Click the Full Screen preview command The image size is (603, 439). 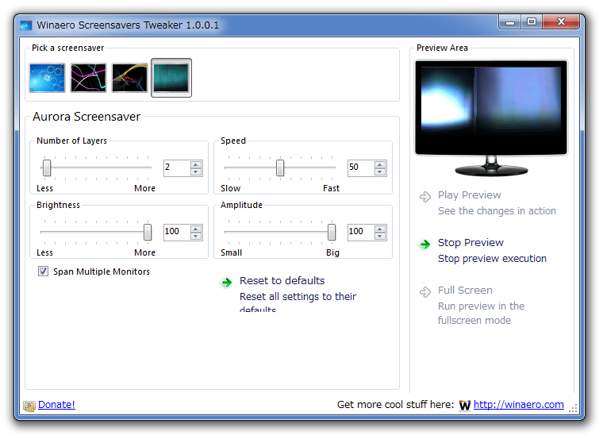coord(465,291)
